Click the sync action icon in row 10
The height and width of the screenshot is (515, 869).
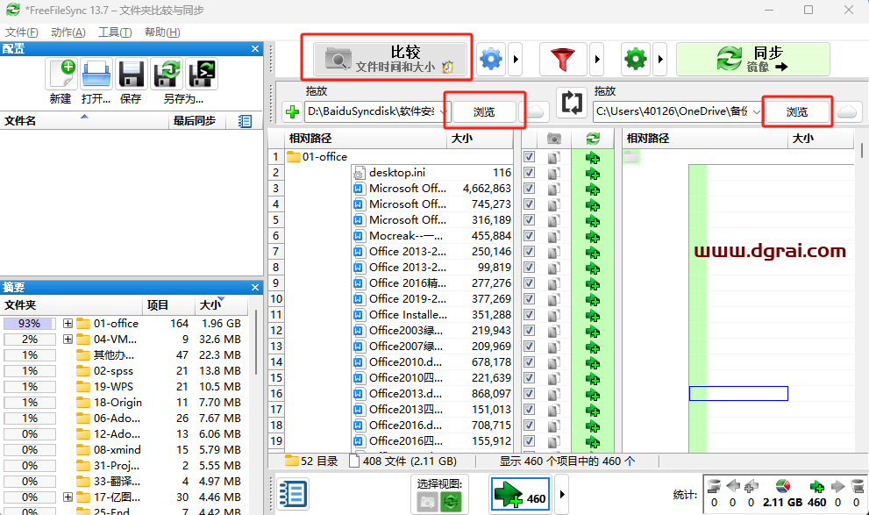click(x=593, y=300)
